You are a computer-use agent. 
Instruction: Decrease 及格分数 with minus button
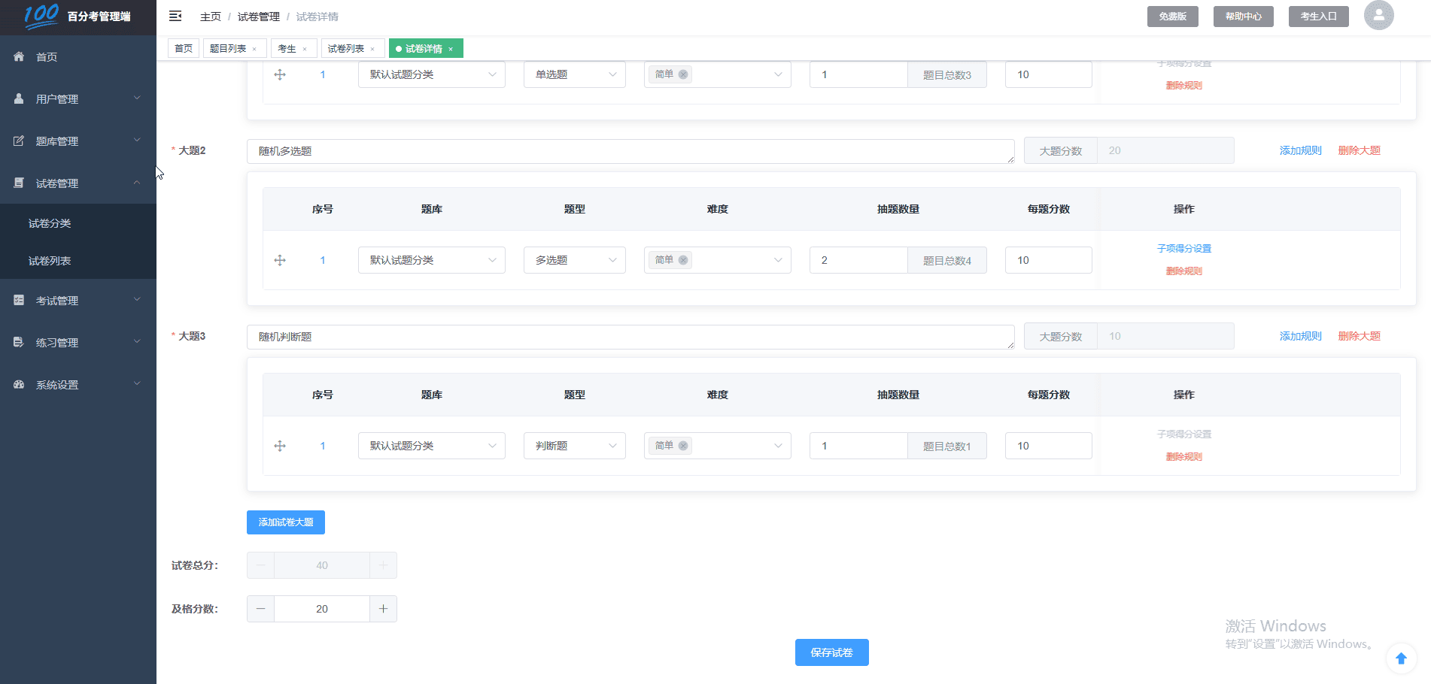click(260, 609)
